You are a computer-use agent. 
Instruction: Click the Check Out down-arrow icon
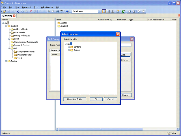pos(139,11)
